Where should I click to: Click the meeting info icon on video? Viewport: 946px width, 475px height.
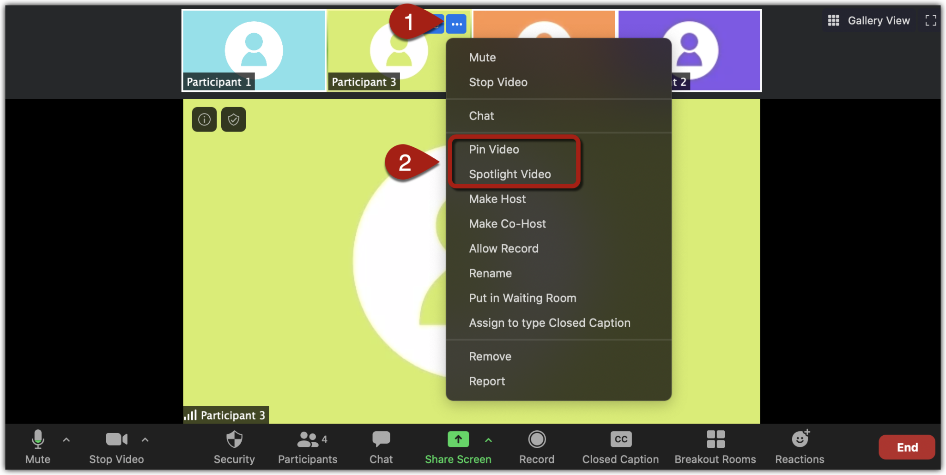(x=204, y=119)
